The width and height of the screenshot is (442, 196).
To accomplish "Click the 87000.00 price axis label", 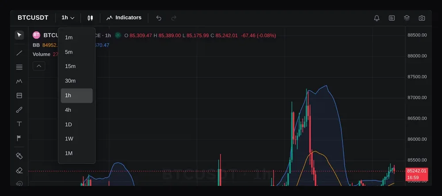I will (417, 97).
